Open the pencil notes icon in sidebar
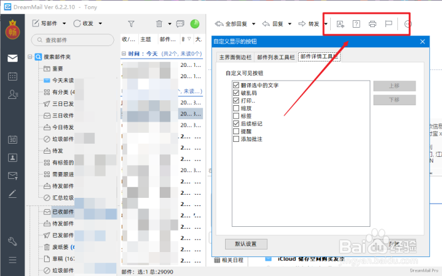The width and height of the screenshot is (442, 276). pos(13,194)
